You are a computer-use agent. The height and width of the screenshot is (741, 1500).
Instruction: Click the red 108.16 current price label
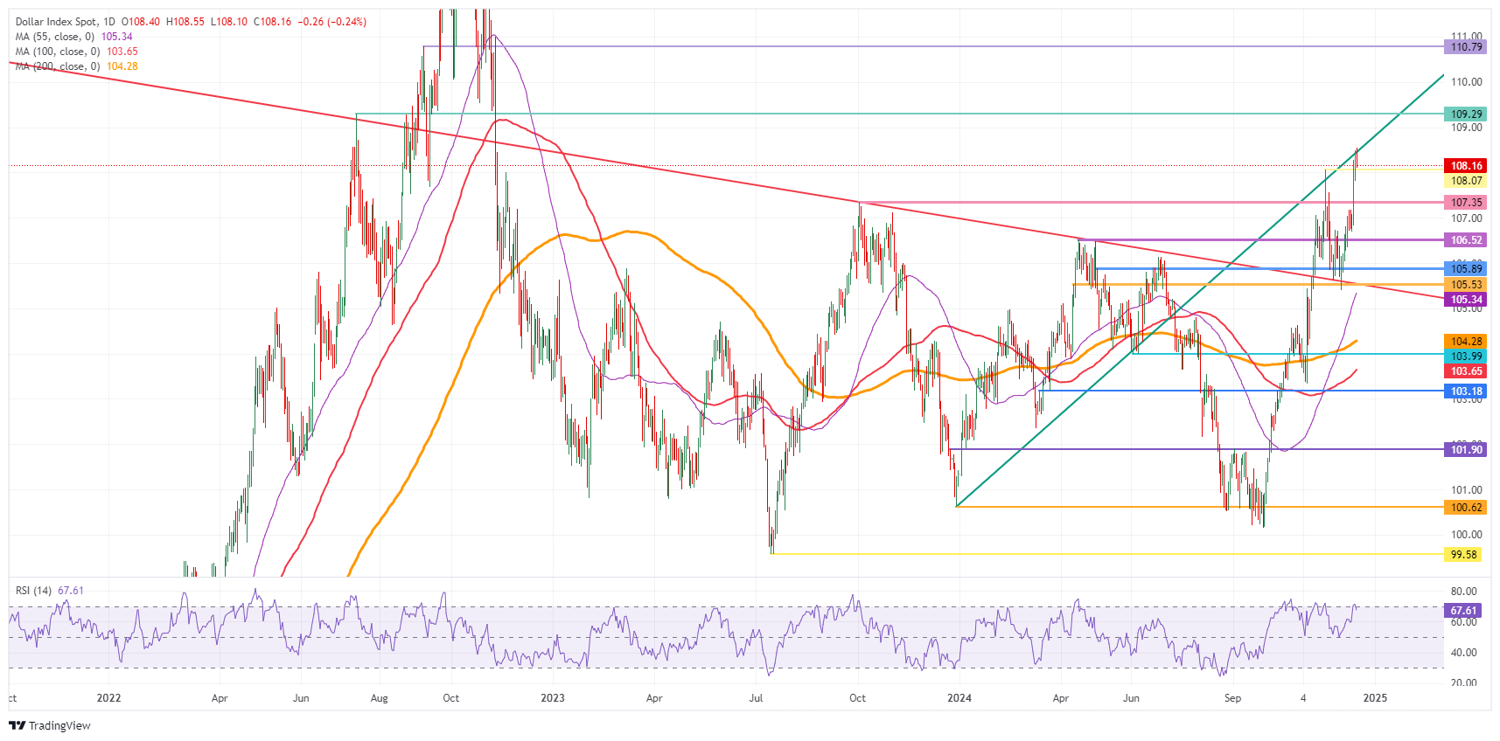1466,166
